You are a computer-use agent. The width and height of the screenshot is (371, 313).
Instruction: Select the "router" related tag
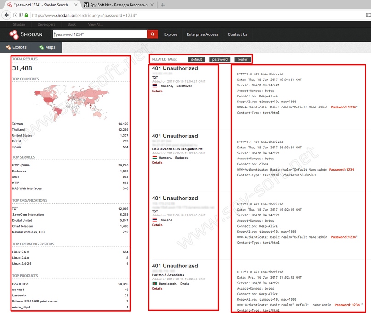tap(242, 59)
